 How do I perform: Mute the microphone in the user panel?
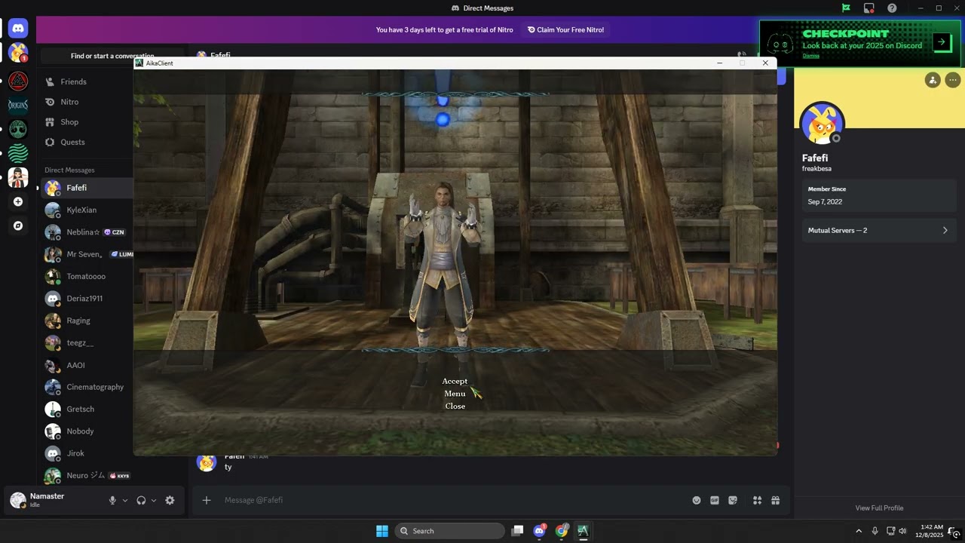tap(112, 500)
